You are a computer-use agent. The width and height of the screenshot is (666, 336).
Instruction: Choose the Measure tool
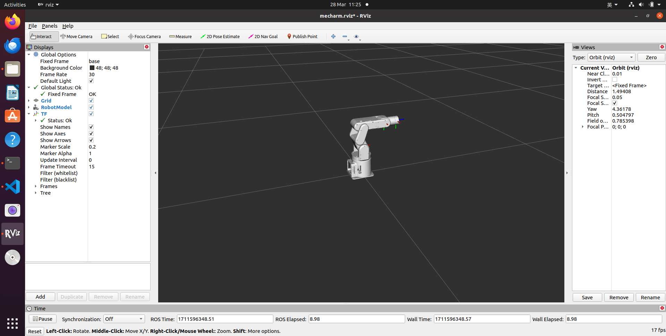pyautogui.click(x=180, y=36)
